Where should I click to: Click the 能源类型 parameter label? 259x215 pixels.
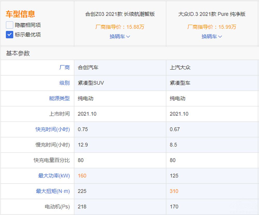59,98
